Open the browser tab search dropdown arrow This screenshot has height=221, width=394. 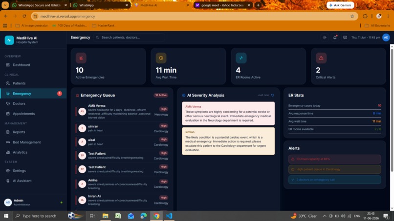5,5
